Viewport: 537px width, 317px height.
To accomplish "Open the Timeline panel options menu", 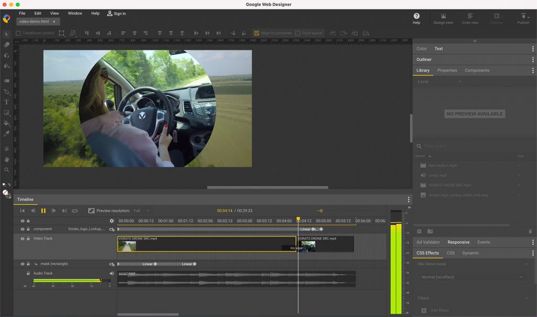I will click(409, 199).
